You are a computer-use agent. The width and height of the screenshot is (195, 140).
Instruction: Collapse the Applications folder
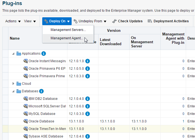click(x=13, y=54)
